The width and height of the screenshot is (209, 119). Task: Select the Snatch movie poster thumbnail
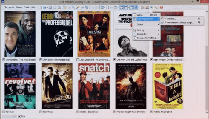point(94,86)
